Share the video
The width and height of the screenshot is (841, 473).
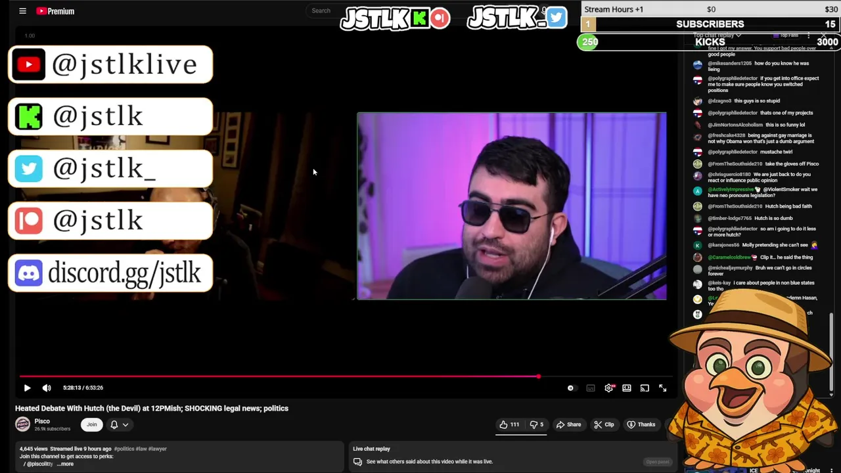pos(568,424)
